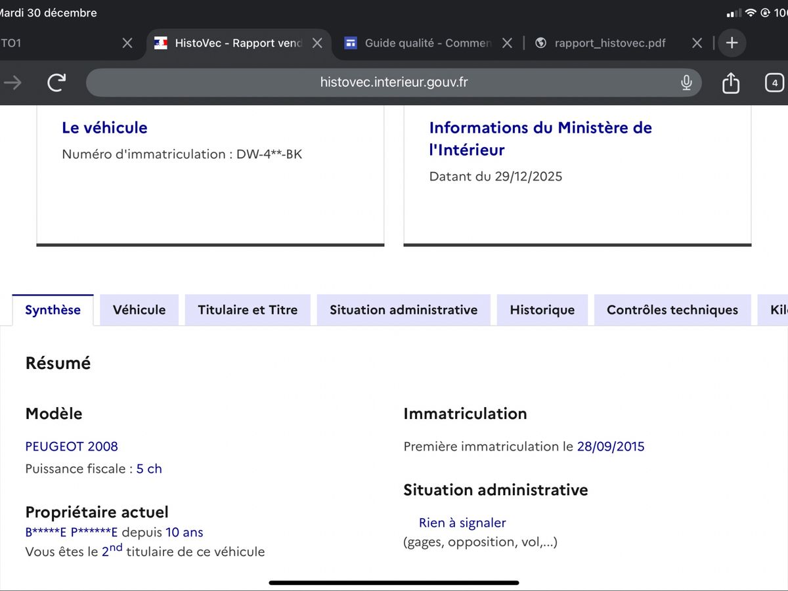Reload the HistoVec page
The width and height of the screenshot is (788, 591).
[x=56, y=82]
